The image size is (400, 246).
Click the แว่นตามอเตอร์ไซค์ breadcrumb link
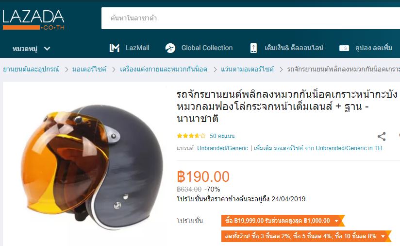pyautogui.click(x=247, y=69)
